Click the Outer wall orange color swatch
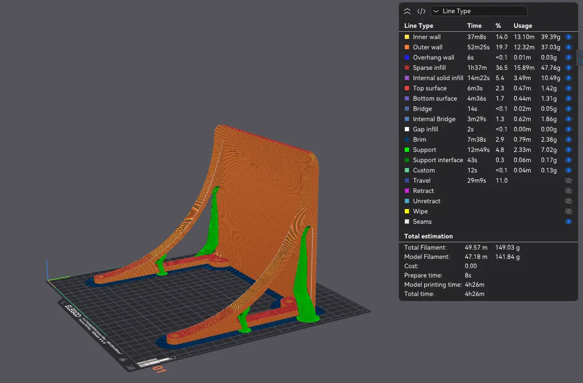Image resolution: width=583 pixels, height=383 pixels. tap(407, 47)
